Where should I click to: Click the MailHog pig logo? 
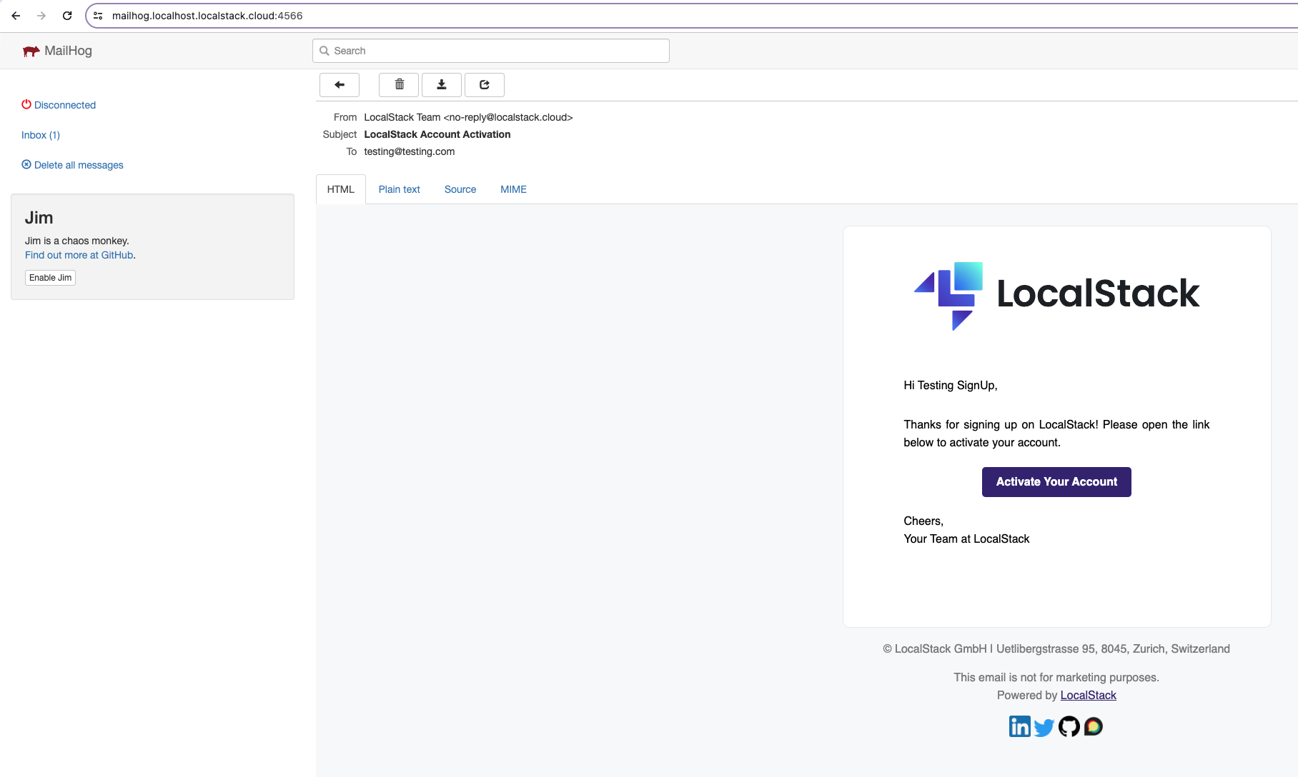31,51
